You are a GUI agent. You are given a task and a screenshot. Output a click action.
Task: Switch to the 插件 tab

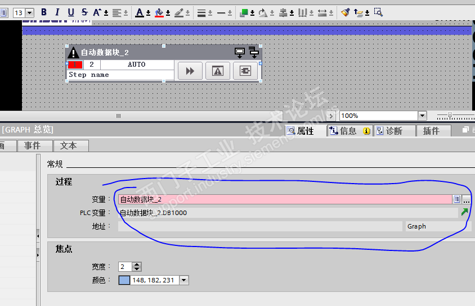click(434, 131)
